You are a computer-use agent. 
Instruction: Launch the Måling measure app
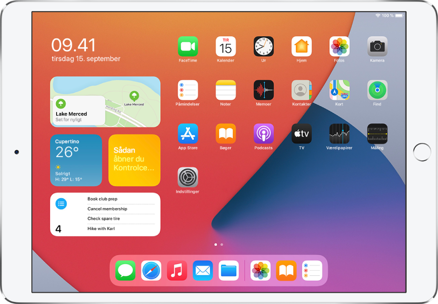point(377,133)
